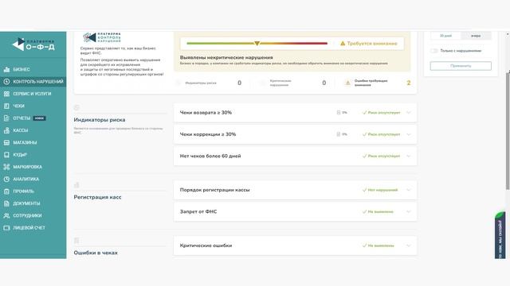Open the Бизнес section icon
The image size is (510, 286).
tap(6, 69)
